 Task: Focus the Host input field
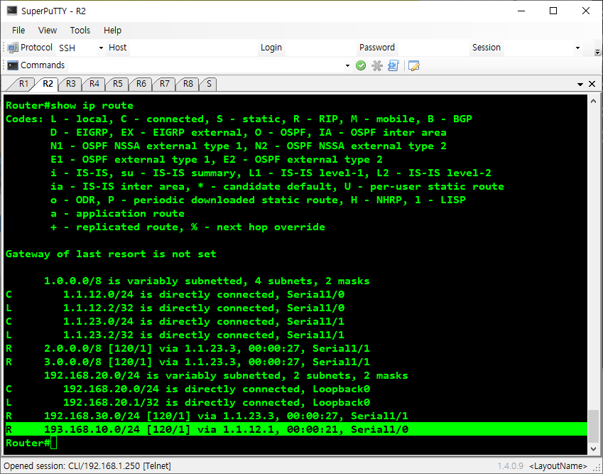(193, 48)
